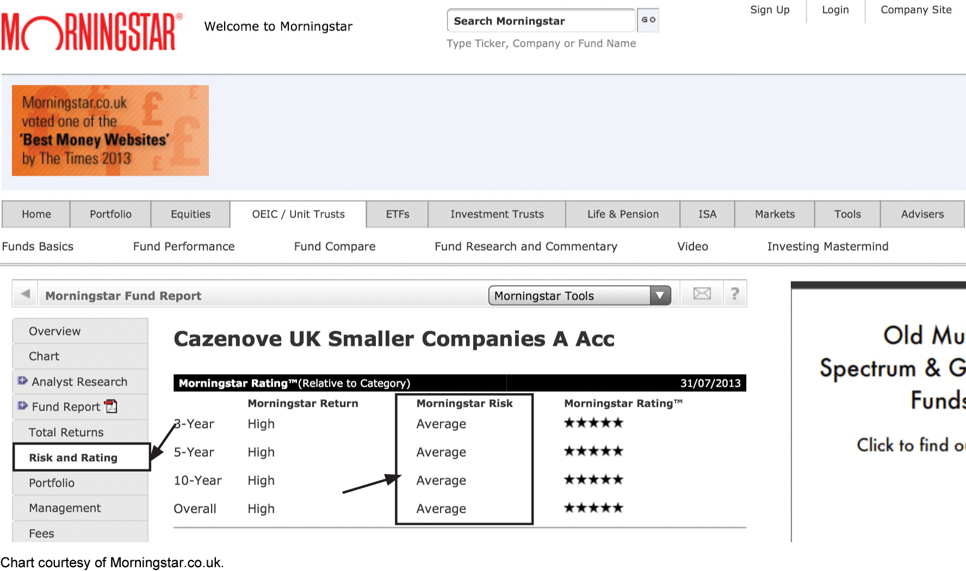This screenshot has width=966, height=571.
Task: Click the Search Morningstar input field
Action: click(541, 21)
